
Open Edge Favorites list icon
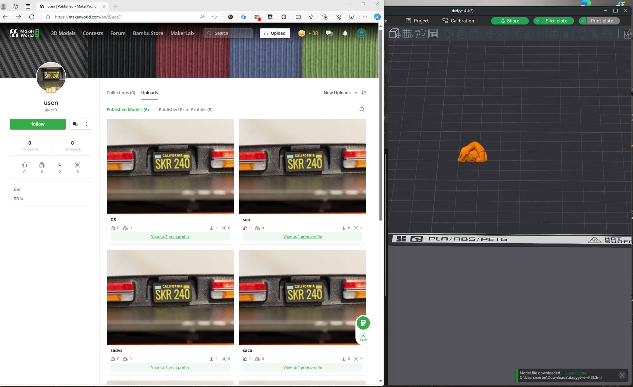click(x=312, y=17)
